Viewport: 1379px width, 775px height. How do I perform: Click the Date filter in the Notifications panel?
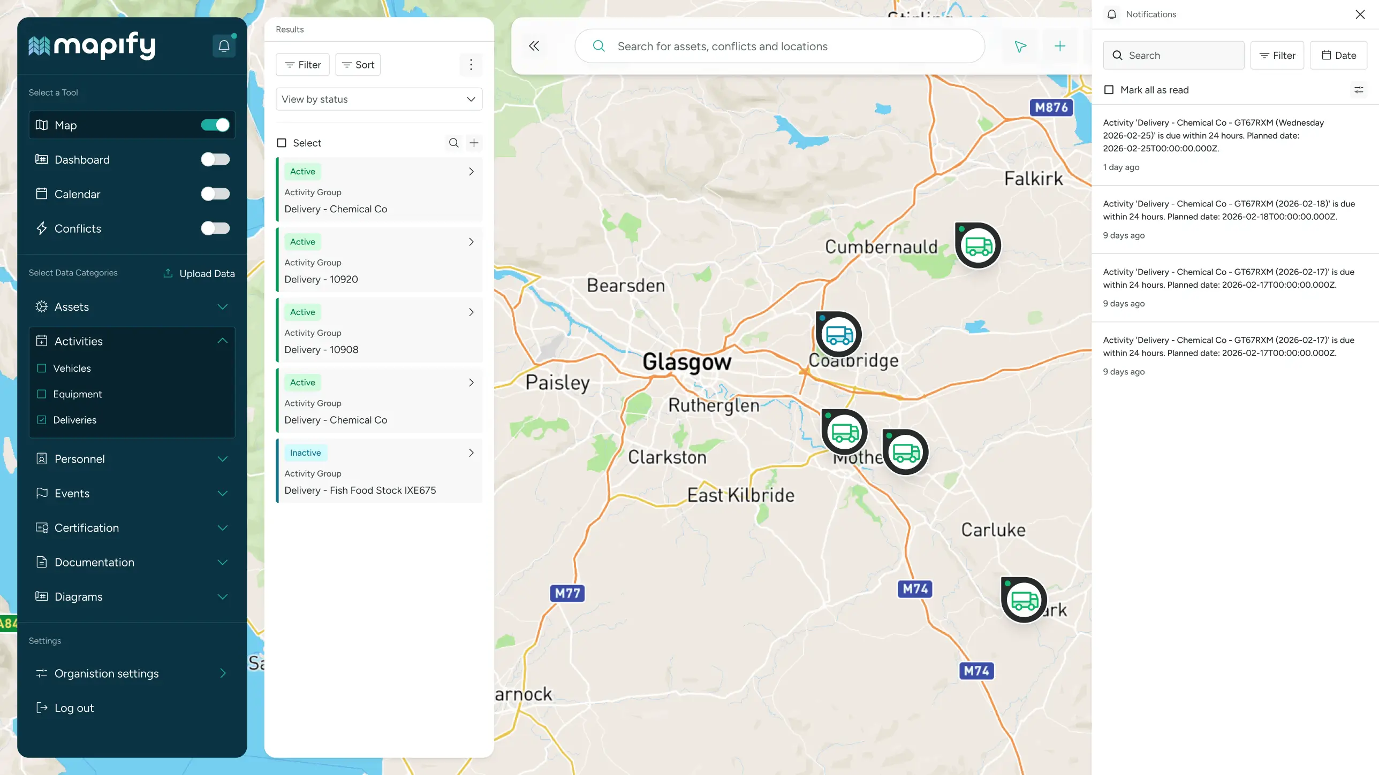tap(1339, 55)
